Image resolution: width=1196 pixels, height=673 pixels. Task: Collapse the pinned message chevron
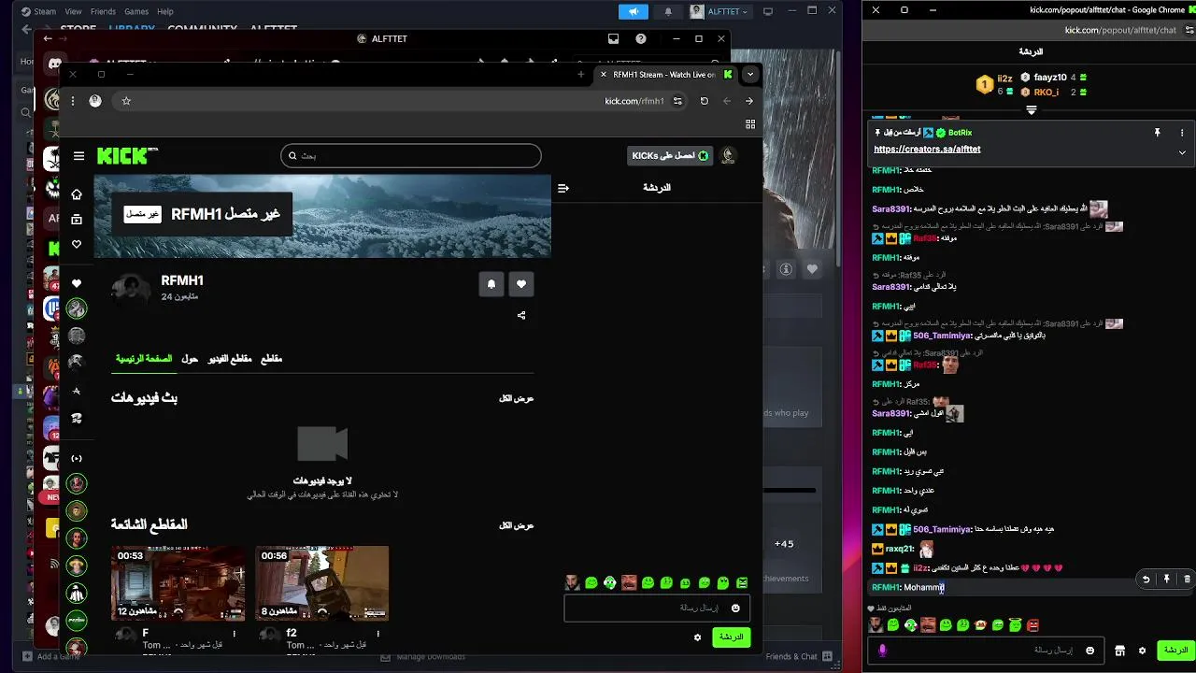pyautogui.click(x=1182, y=152)
